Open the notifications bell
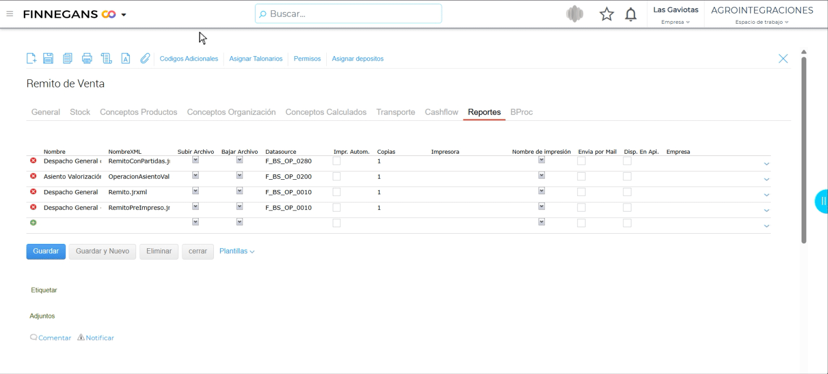The image size is (828, 374). [x=630, y=14]
